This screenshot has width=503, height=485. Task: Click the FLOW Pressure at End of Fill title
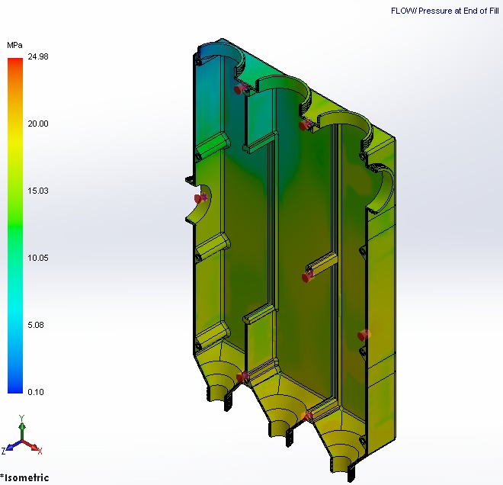coord(444,11)
